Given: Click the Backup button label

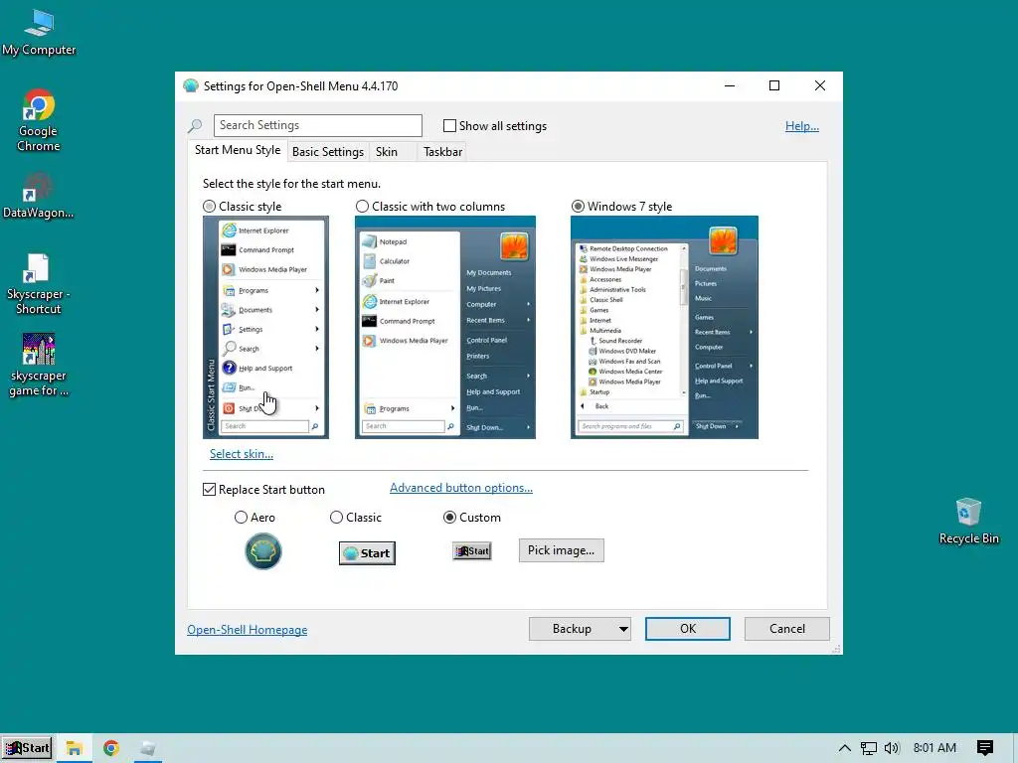Looking at the screenshot, I should pyautogui.click(x=572, y=629).
